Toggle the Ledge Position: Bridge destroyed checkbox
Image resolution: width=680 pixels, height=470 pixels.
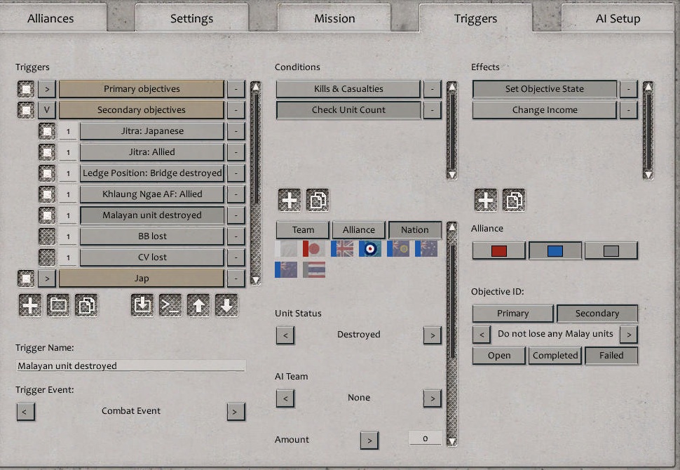pyautogui.click(x=47, y=173)
